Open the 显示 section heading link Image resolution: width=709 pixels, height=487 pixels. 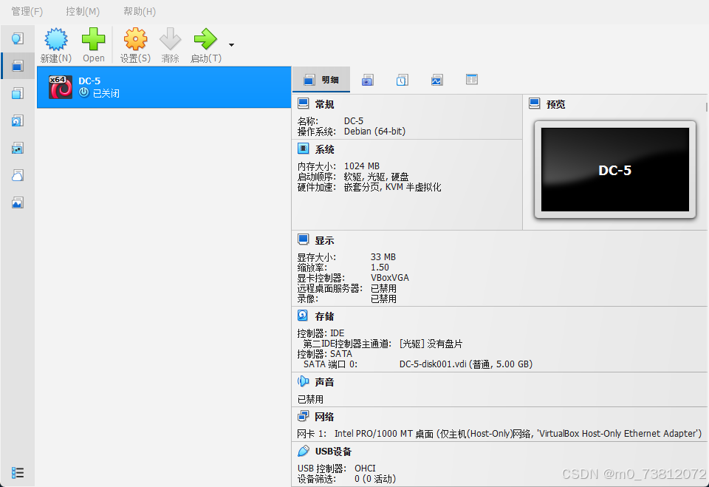pyautogui.click(x=325, y=240)
